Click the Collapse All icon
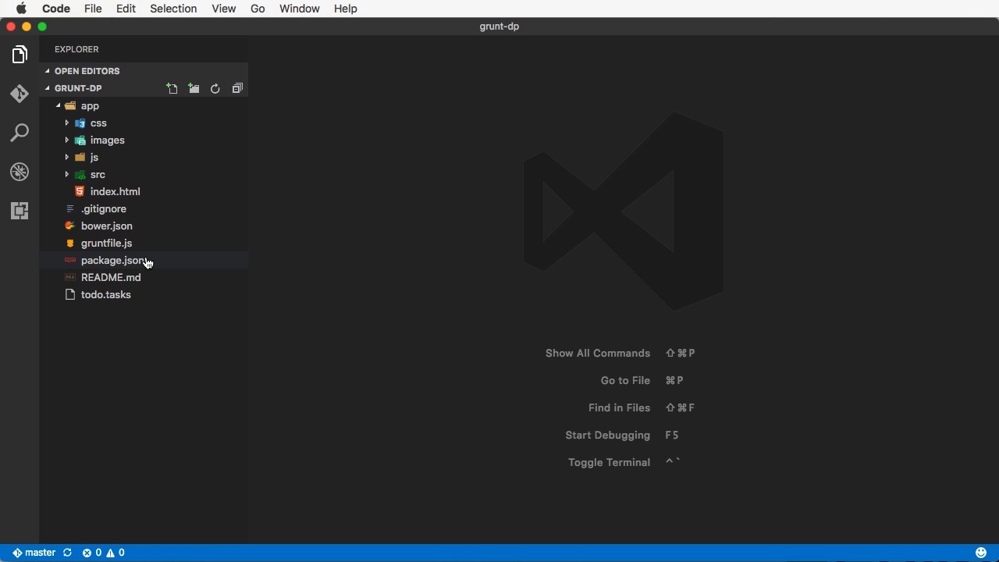This screenshot has height=562, width=999. point(237,88)
